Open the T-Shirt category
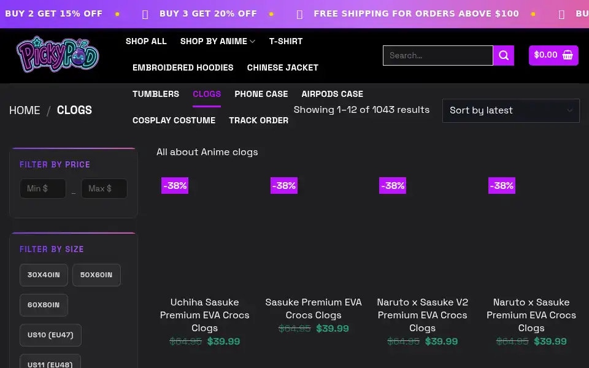Screen dimensions: 589x368 pyautogui.click(x=286, y=41)
